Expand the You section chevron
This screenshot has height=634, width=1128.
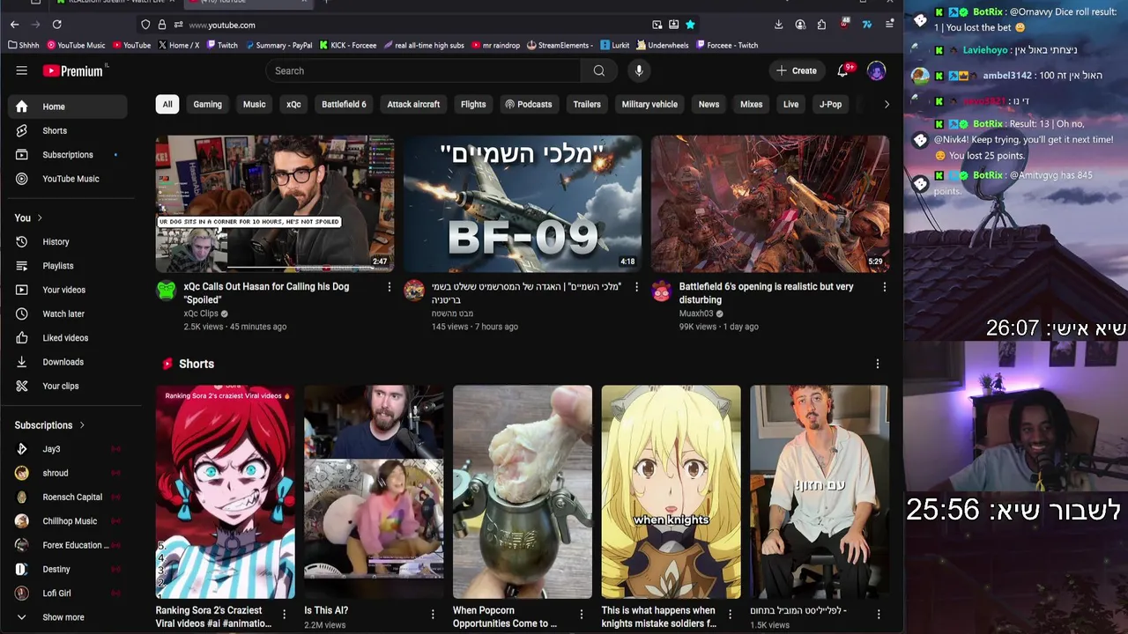click(x=40, y=217)
